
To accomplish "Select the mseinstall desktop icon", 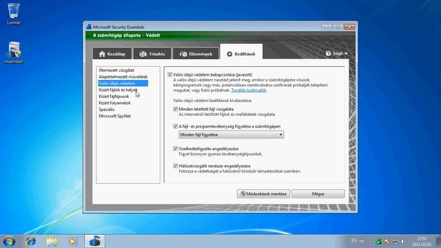I will [14, 52].
